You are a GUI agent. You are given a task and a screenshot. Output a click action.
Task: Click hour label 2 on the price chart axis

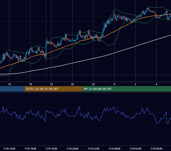(135, 84)
